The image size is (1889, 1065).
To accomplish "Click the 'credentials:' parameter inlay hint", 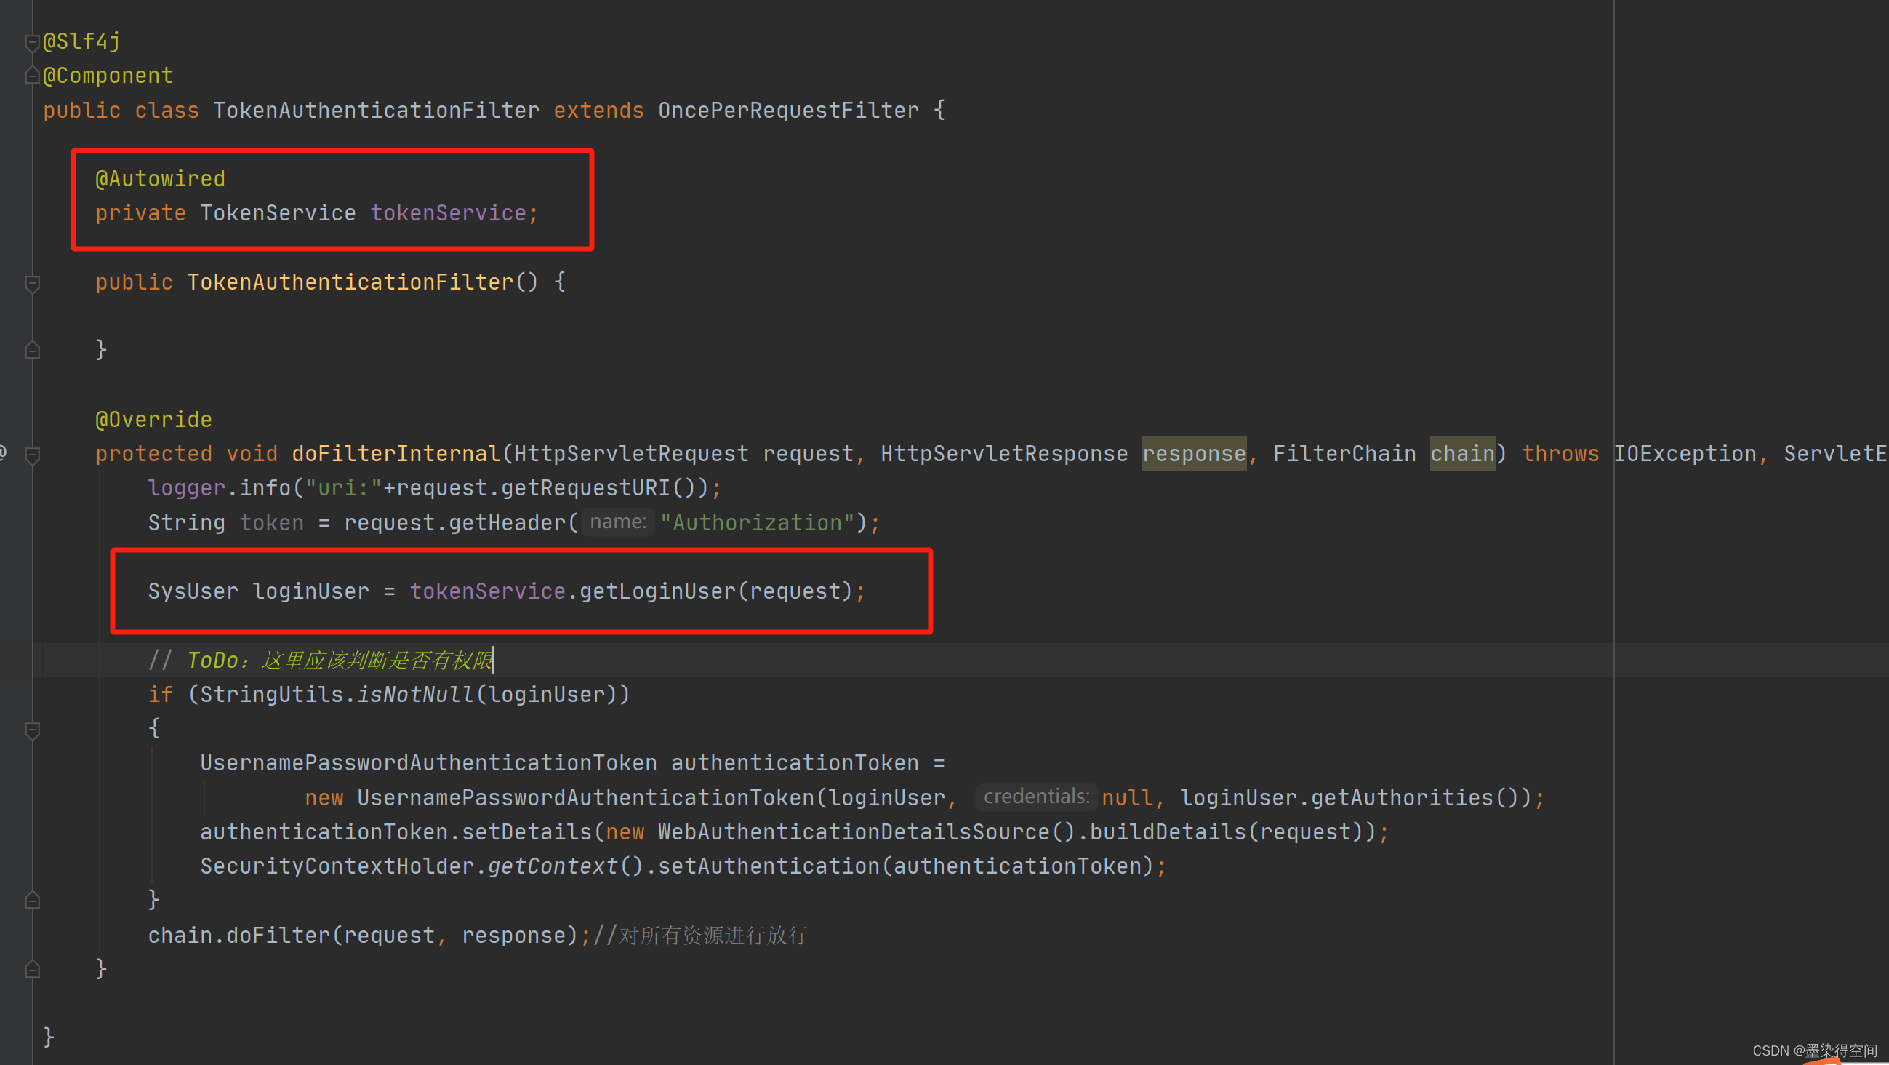I will (x=1035, y=797).
